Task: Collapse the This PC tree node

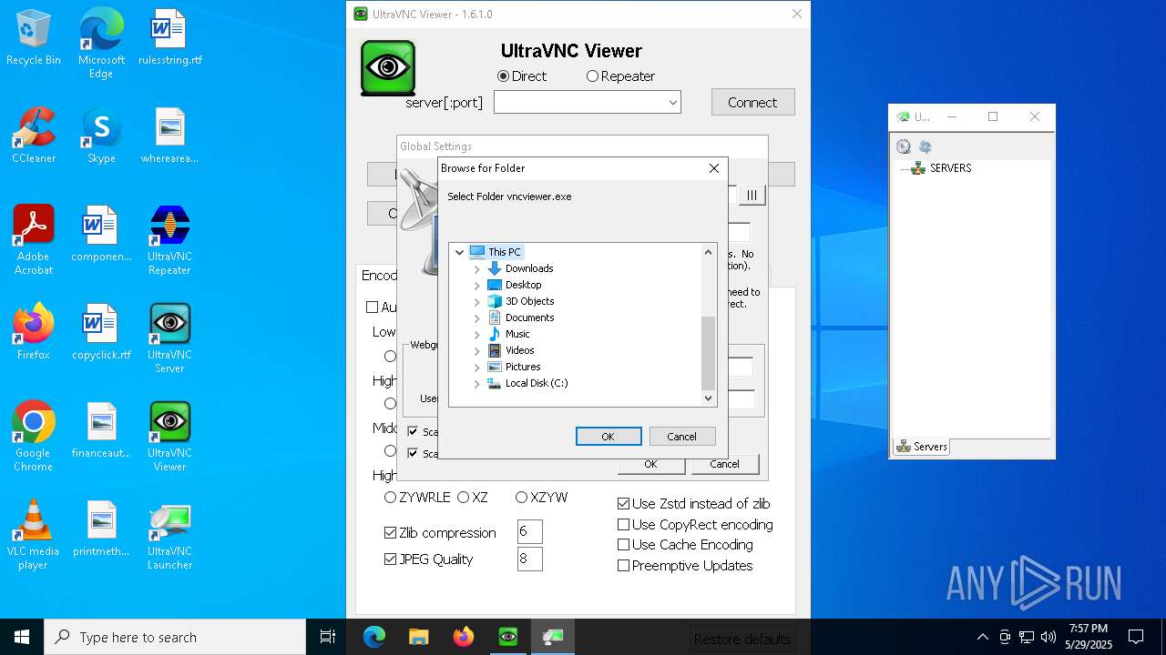Action: [x=460, y=252]
